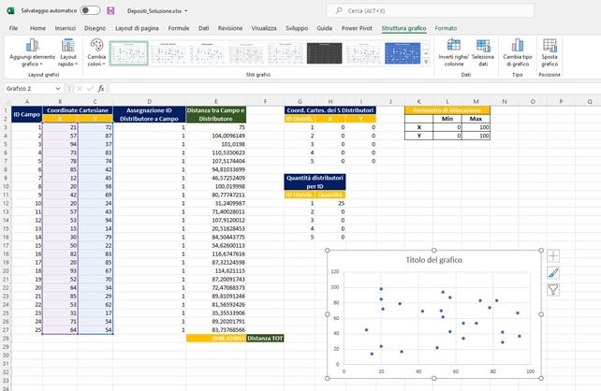This screenshot has width=601, height=391.
Task: Open the Name Box dropdown arrow
Action: click(58, 89)
